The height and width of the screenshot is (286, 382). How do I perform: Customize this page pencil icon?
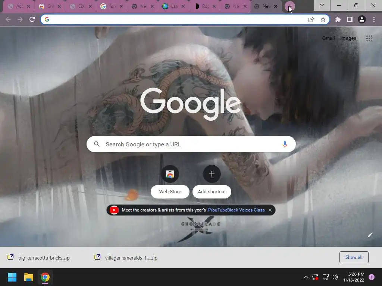[370, 235]
